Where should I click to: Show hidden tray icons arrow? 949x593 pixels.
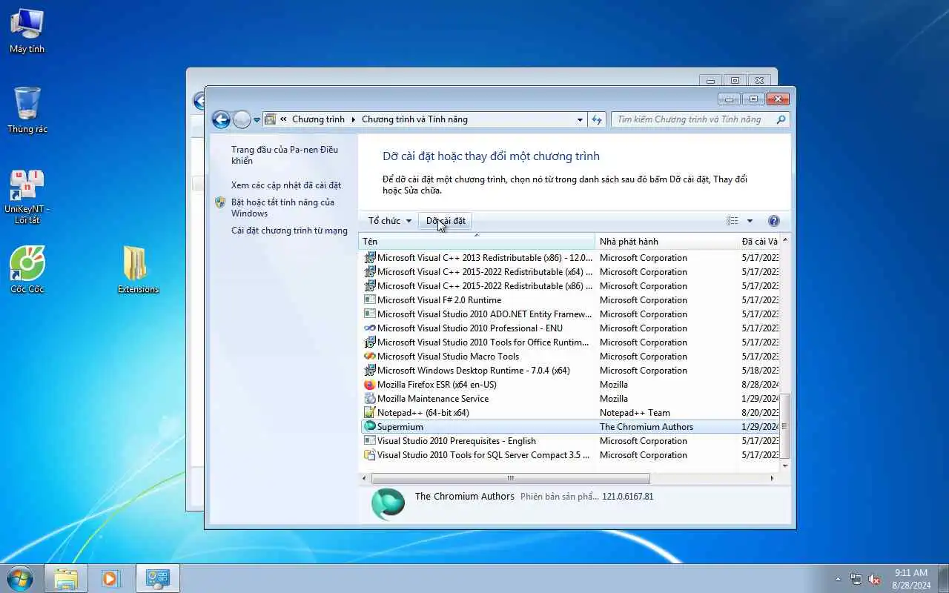click(839, 579)
